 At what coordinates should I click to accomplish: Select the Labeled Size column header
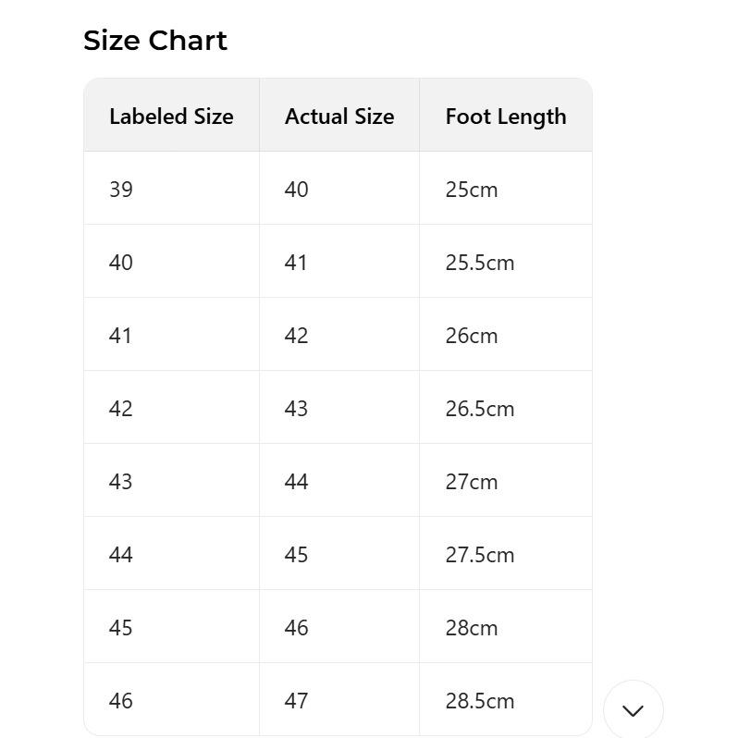(171, 117)
